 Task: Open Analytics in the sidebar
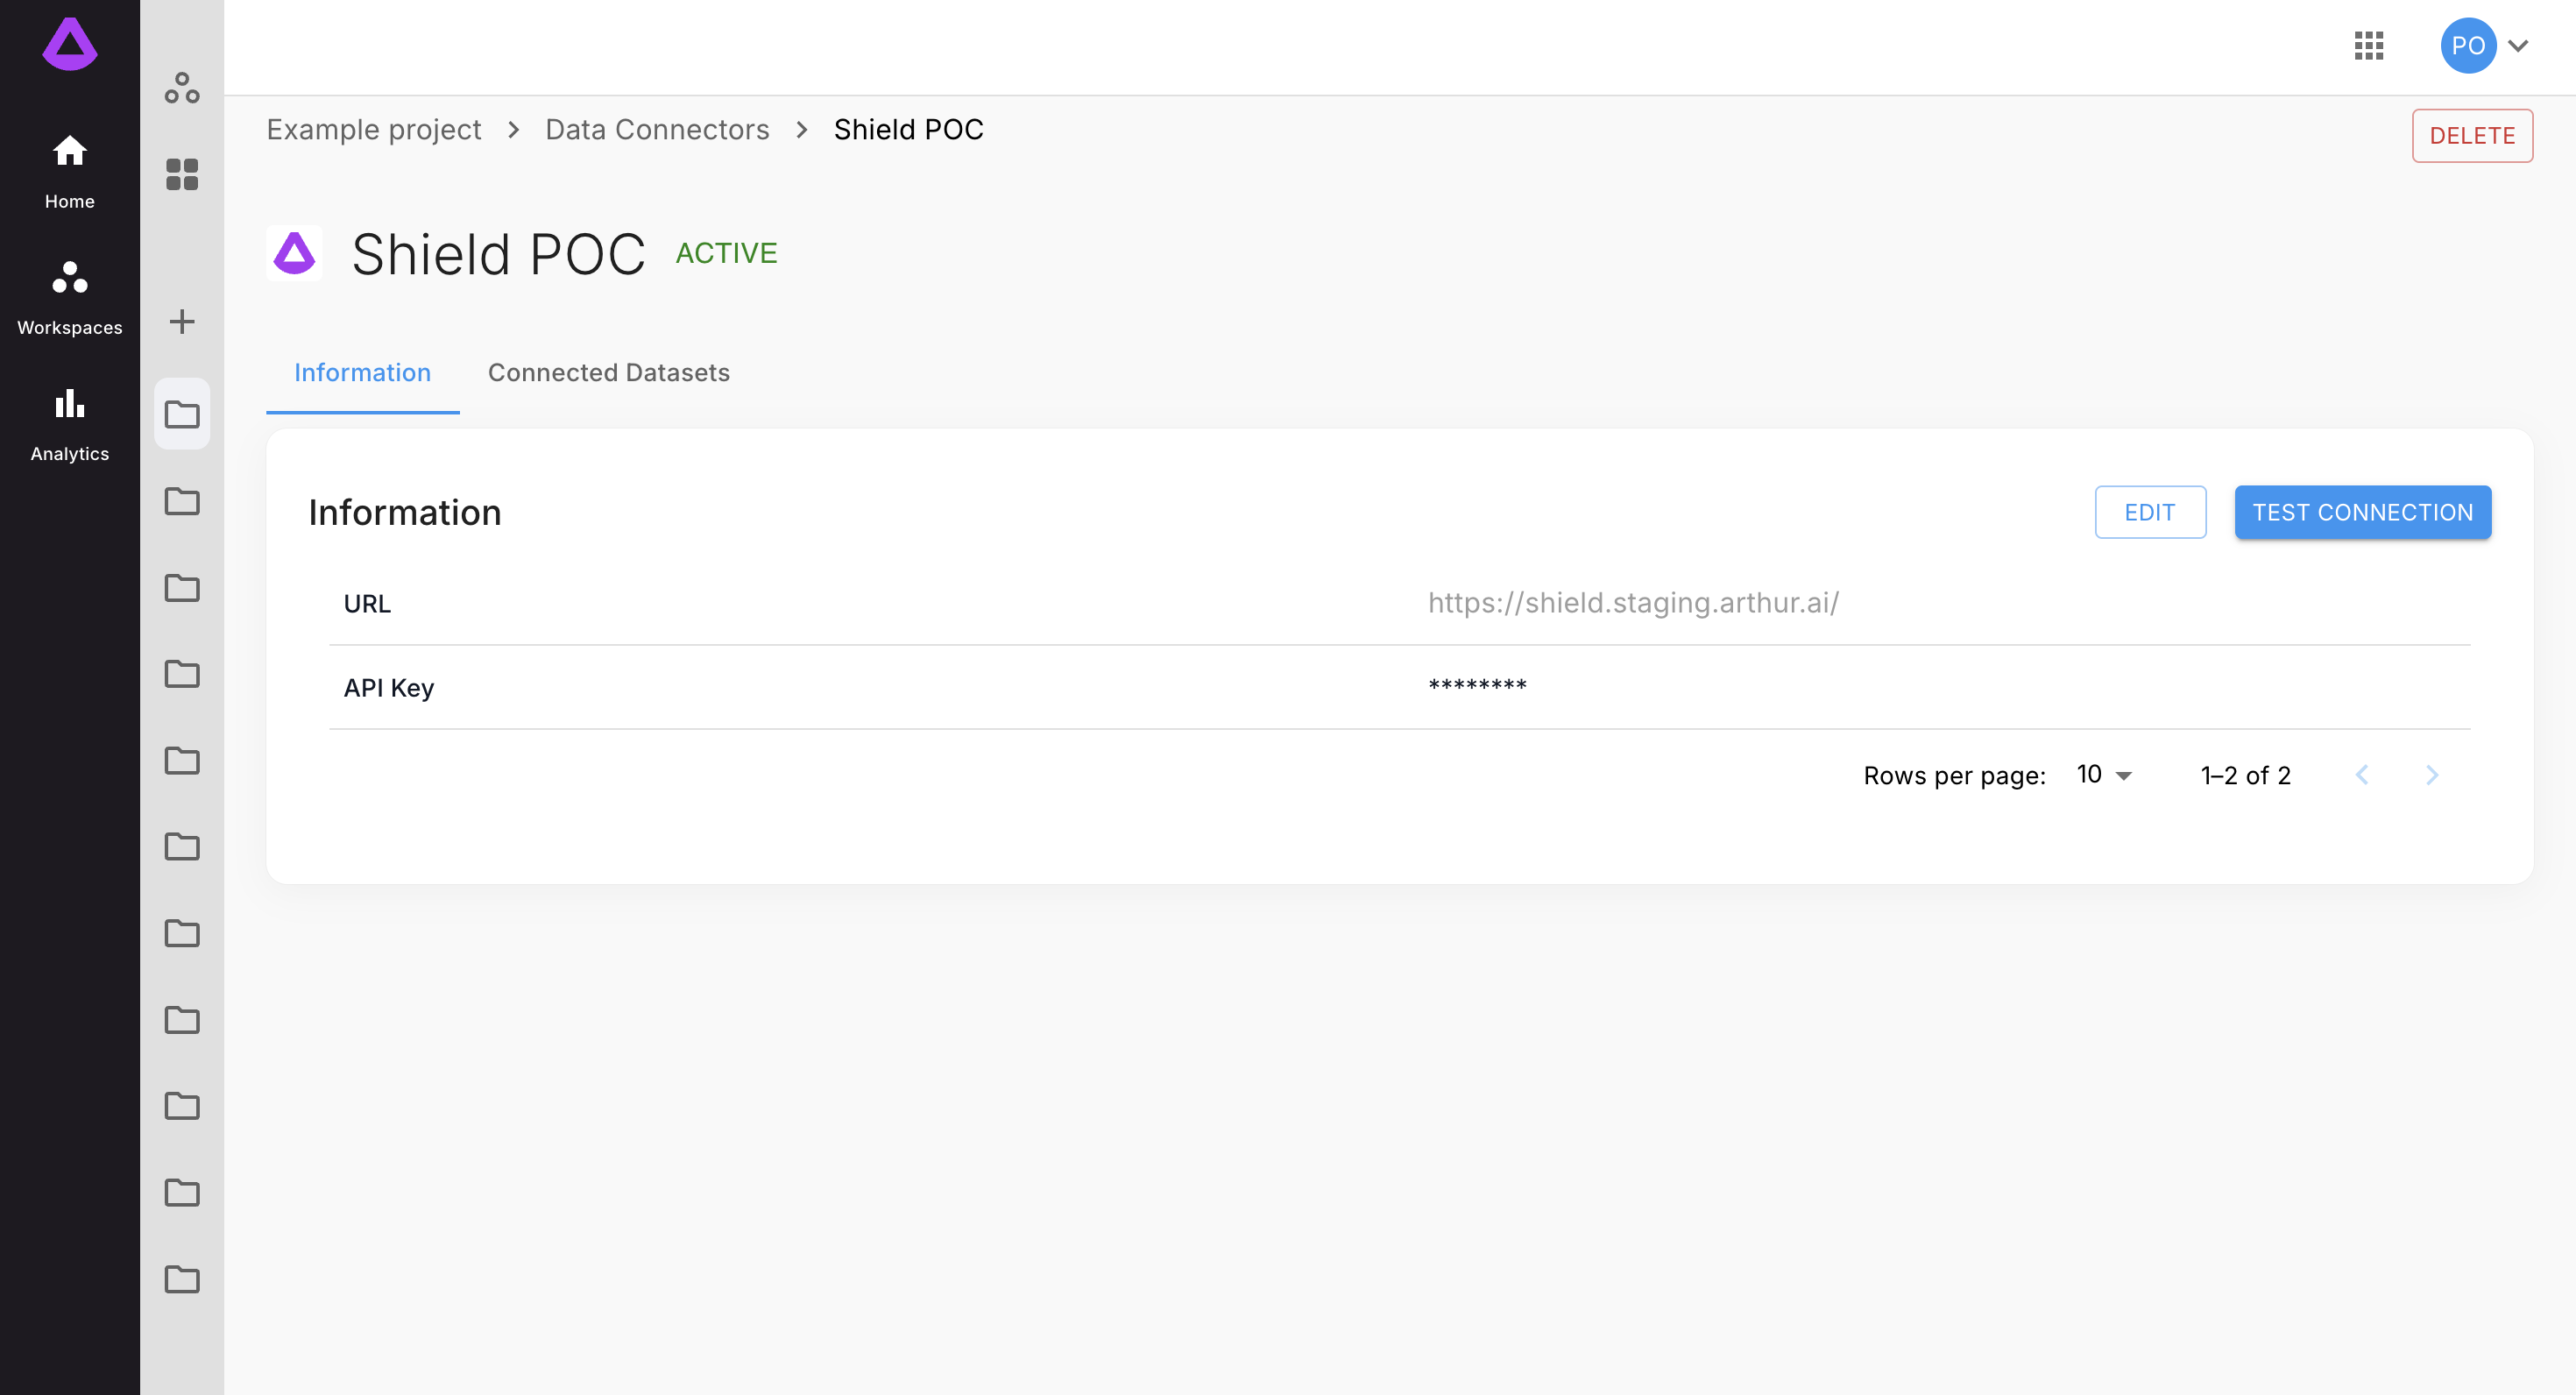click(x=70, y=425)
